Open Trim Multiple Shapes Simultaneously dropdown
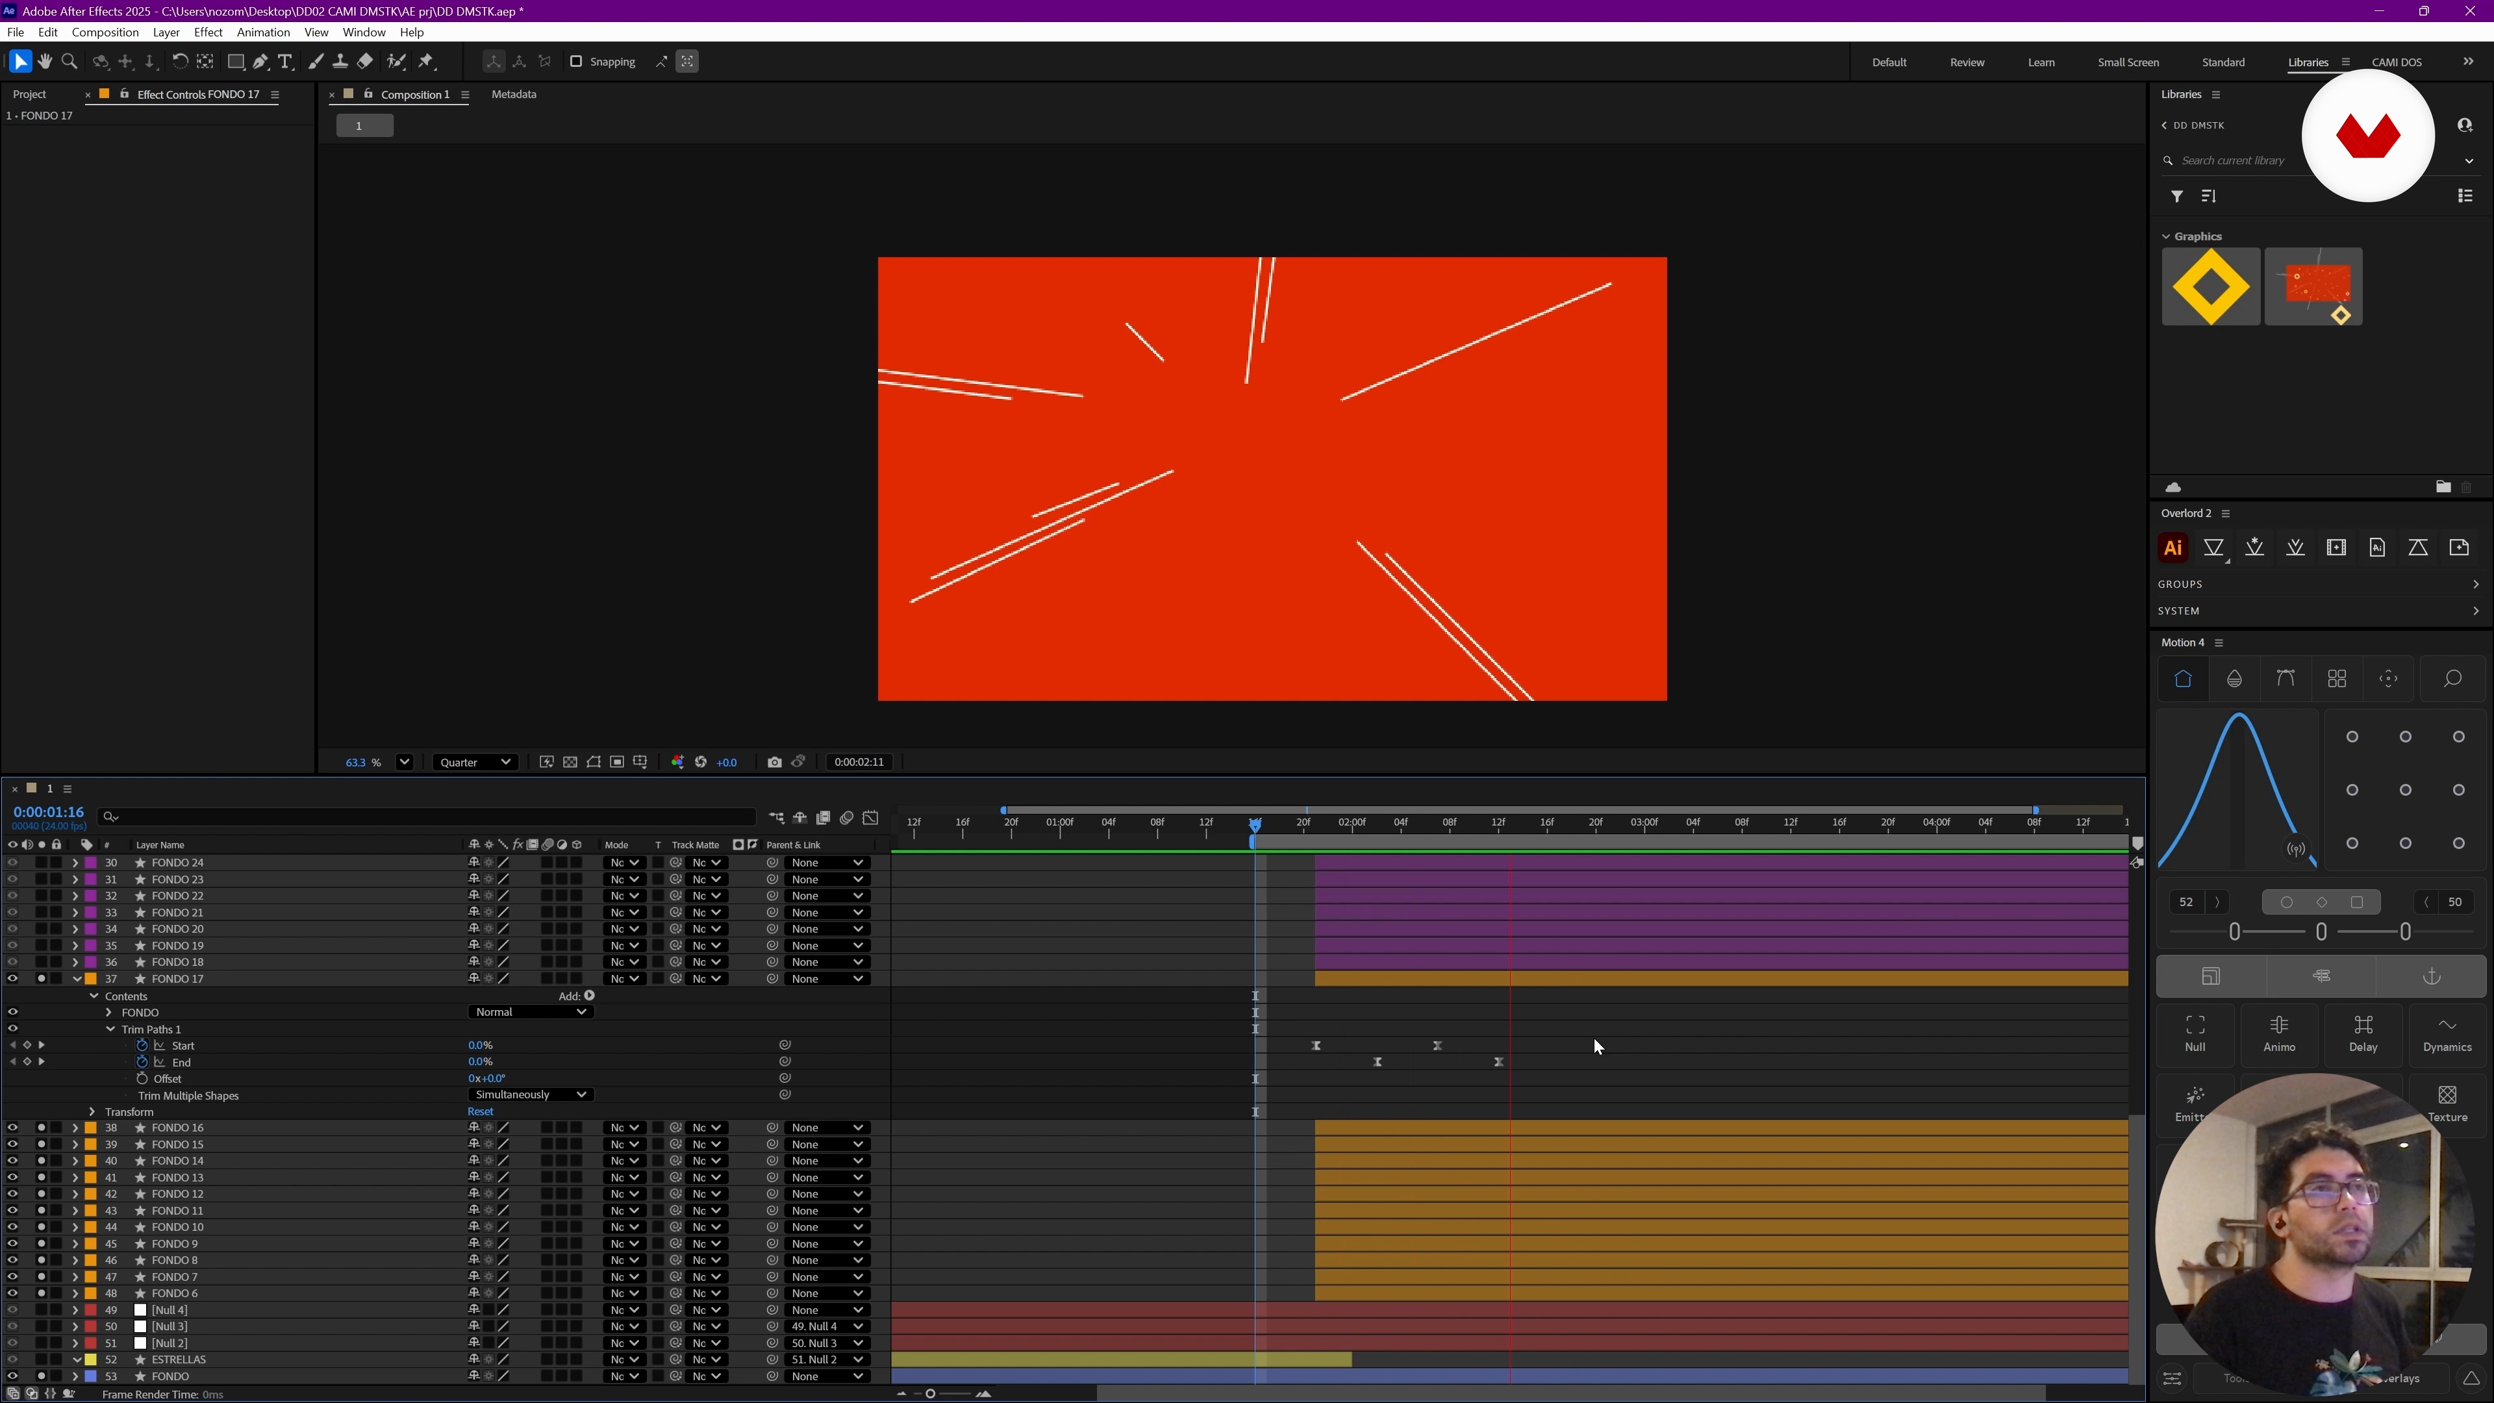 point(531,1095)
